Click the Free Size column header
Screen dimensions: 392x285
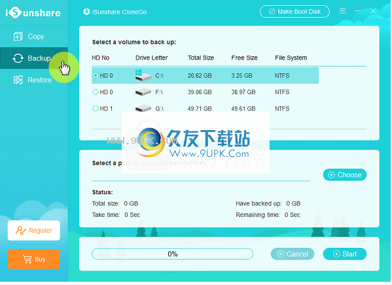[x=244, y=58]
